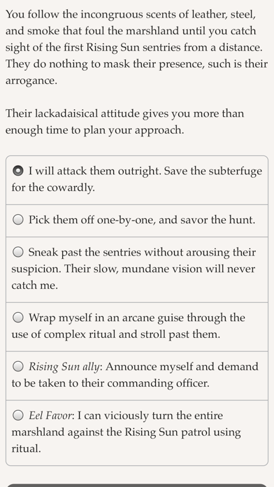
Task: Click 'demand to be taken to their commanding officer'
Action: point(135,375)
